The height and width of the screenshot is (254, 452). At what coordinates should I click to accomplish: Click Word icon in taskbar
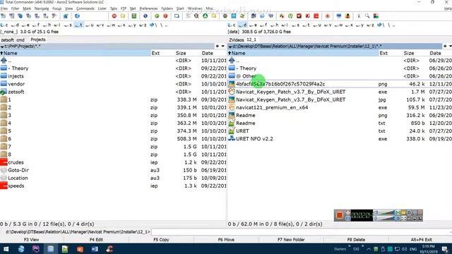[95, 249]
